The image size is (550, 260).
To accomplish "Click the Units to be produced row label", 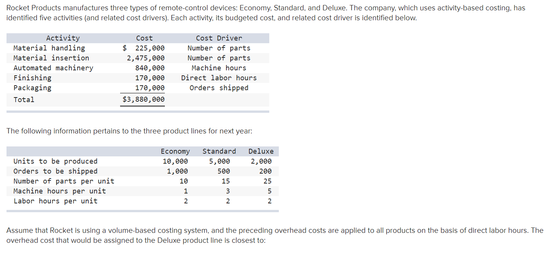I will 55,161.
